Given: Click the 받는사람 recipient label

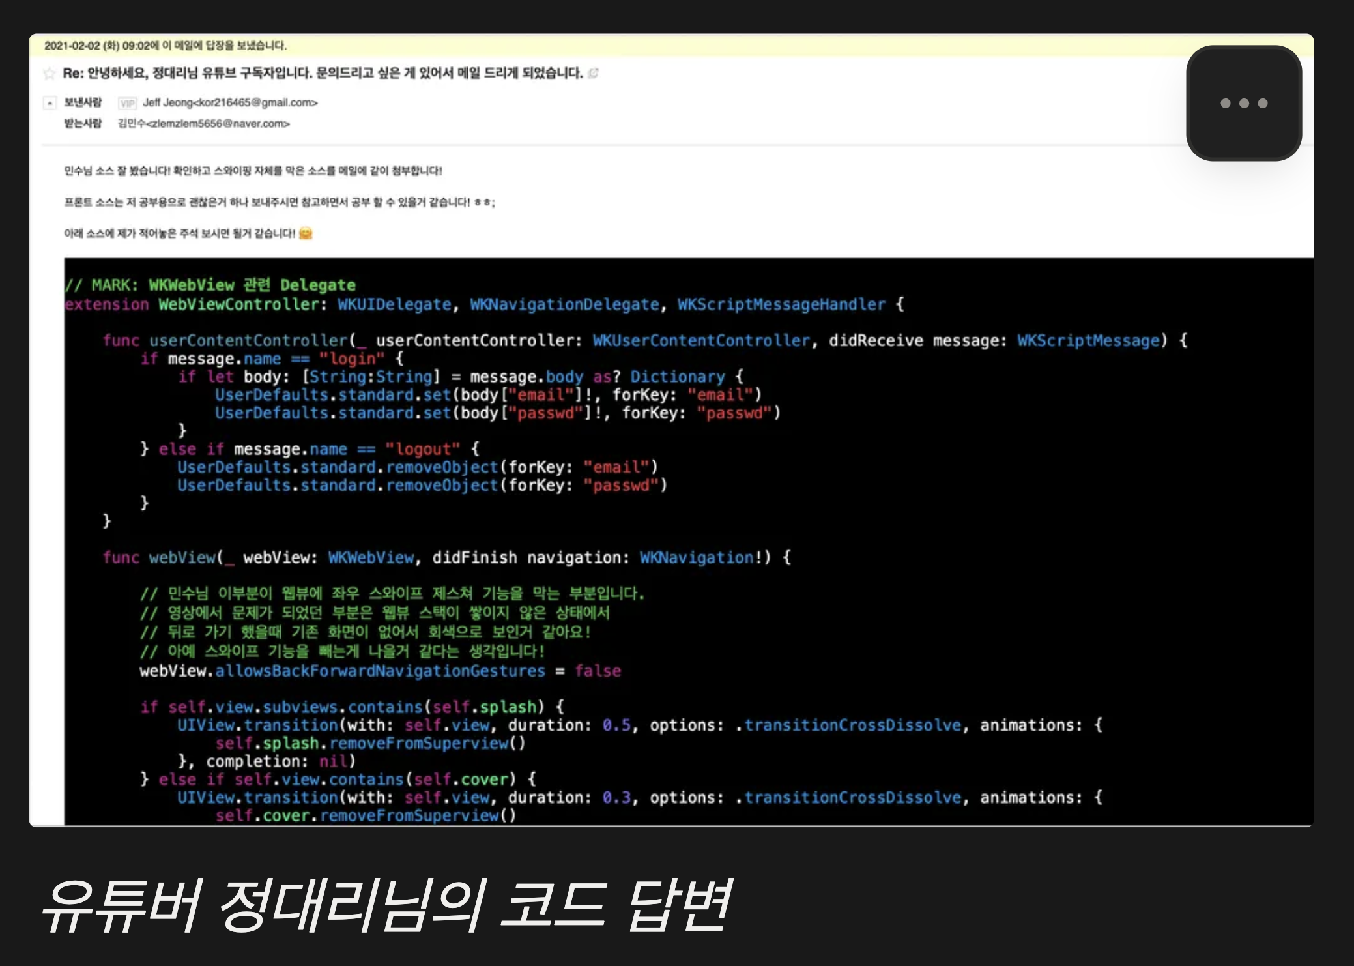Looking at the screenshot, I should (x=83, y=123).
